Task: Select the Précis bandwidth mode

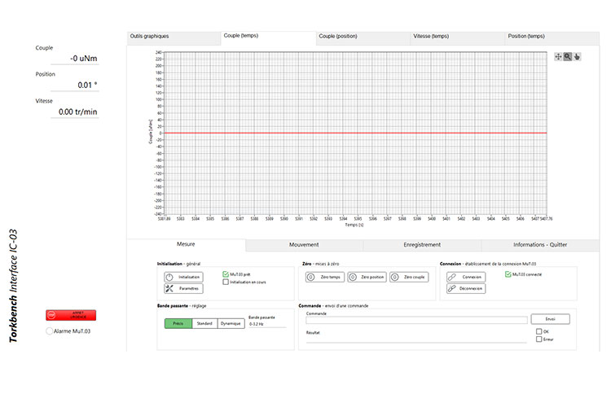Action: click(x=178, y=324)
